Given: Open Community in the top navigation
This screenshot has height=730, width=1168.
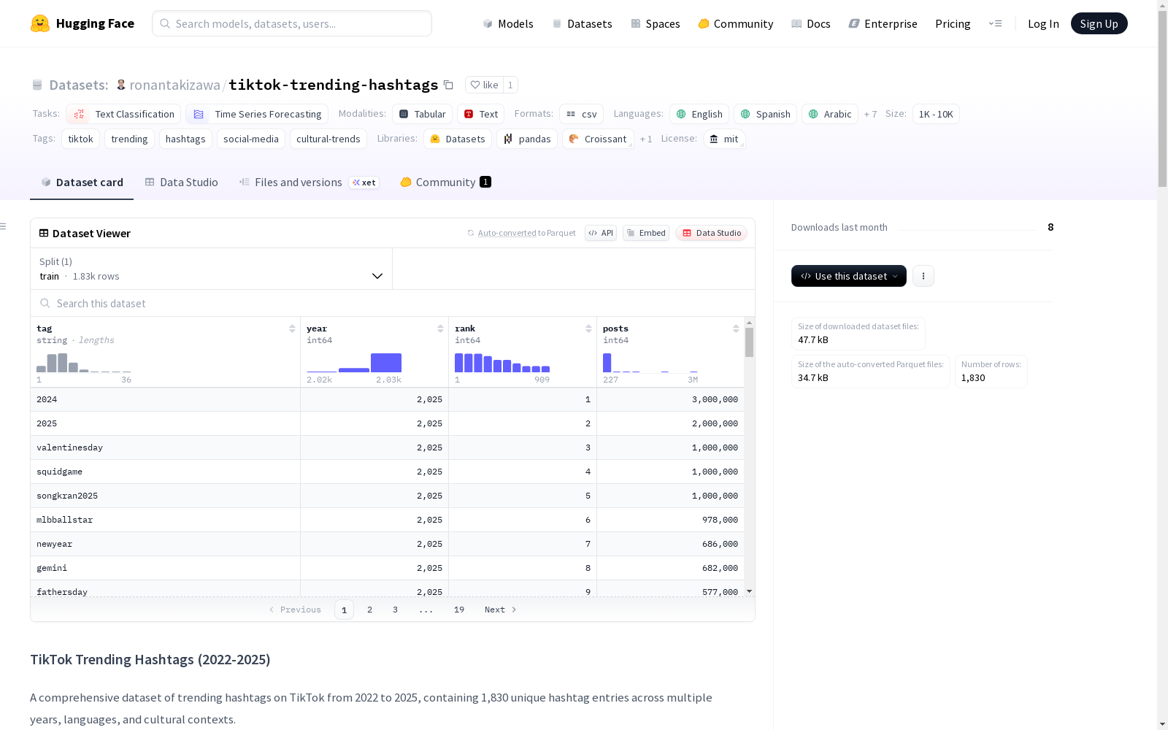Looking at the screenshot, I should click(736, 23).
